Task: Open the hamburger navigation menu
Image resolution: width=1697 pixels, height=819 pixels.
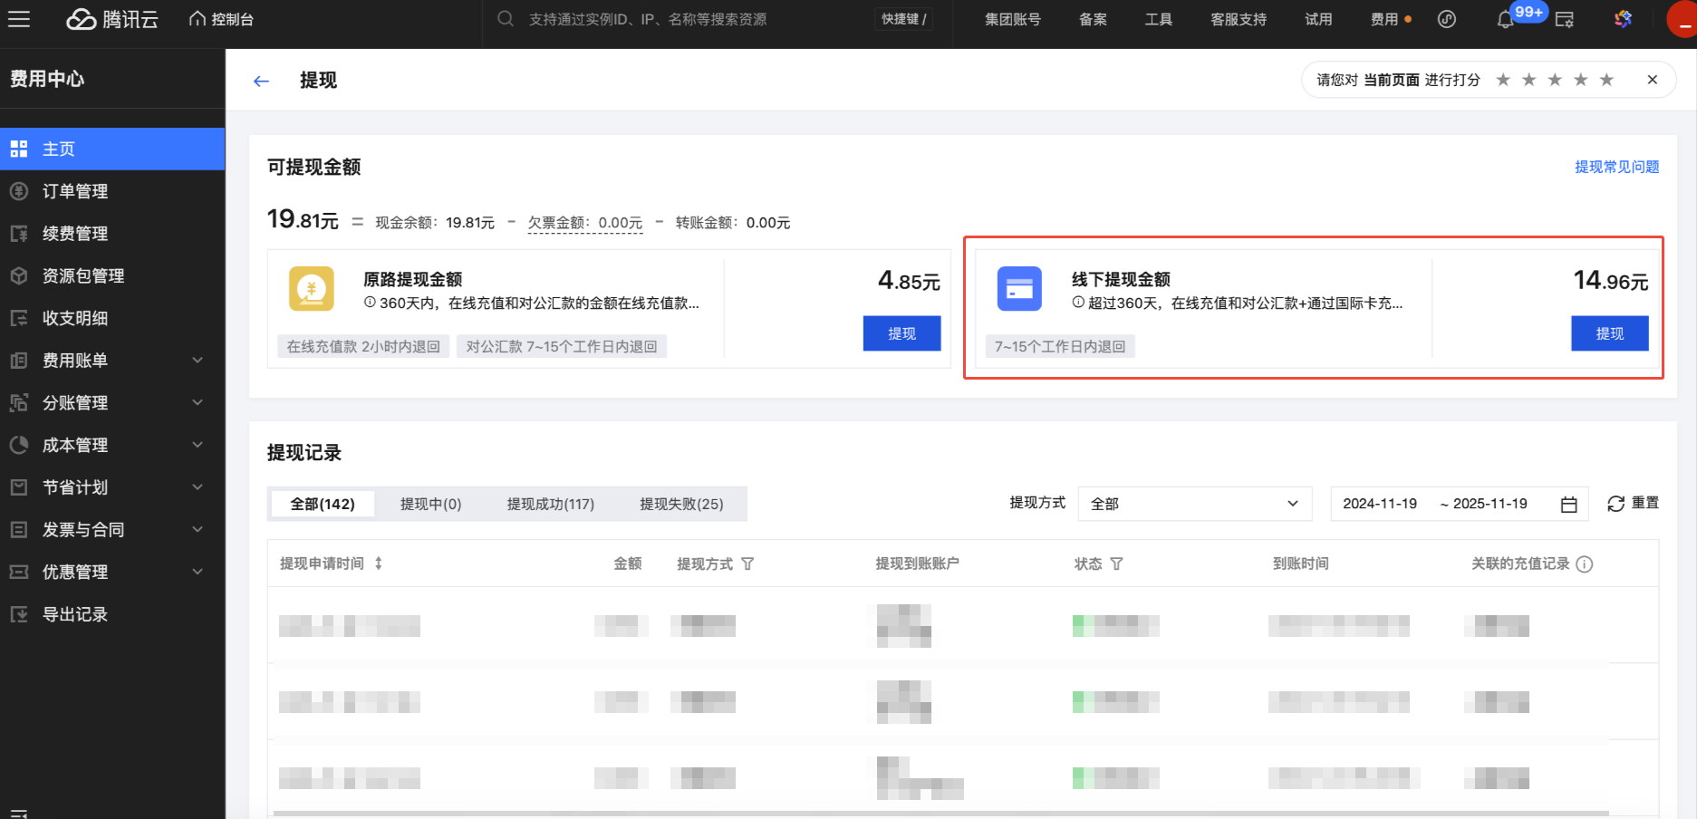Action: [x=19, y=19]
